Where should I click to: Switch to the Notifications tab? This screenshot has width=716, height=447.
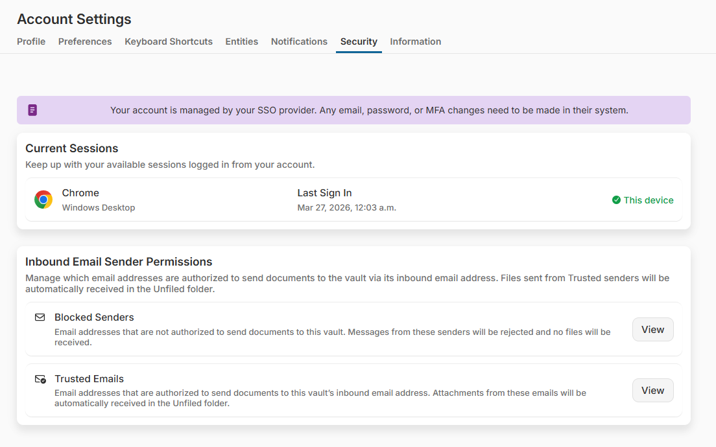point(299,41)
